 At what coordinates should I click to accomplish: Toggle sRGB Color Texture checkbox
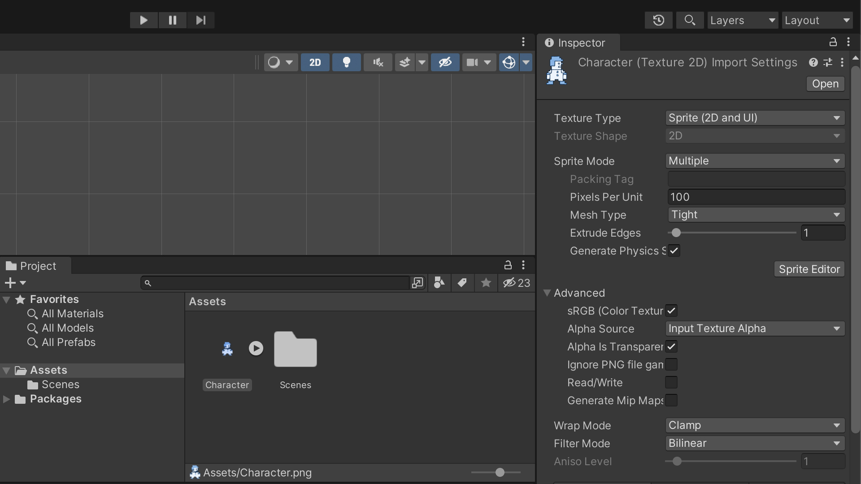click(x=671, y=311)
